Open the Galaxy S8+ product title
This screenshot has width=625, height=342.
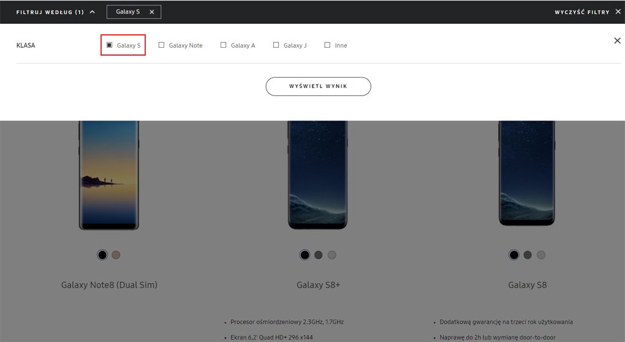(318, 285)
